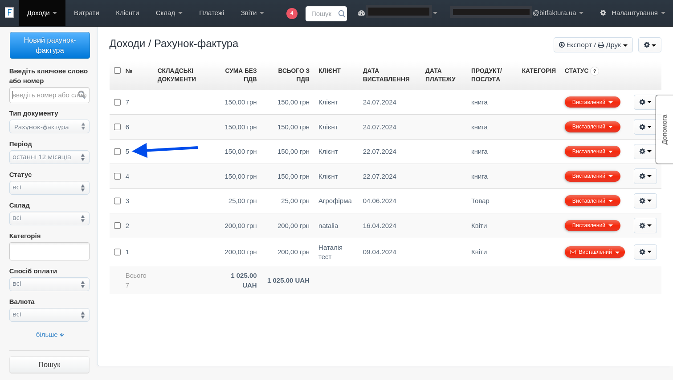Click the search magnifier icon in top bar

[x=342, y=14]
